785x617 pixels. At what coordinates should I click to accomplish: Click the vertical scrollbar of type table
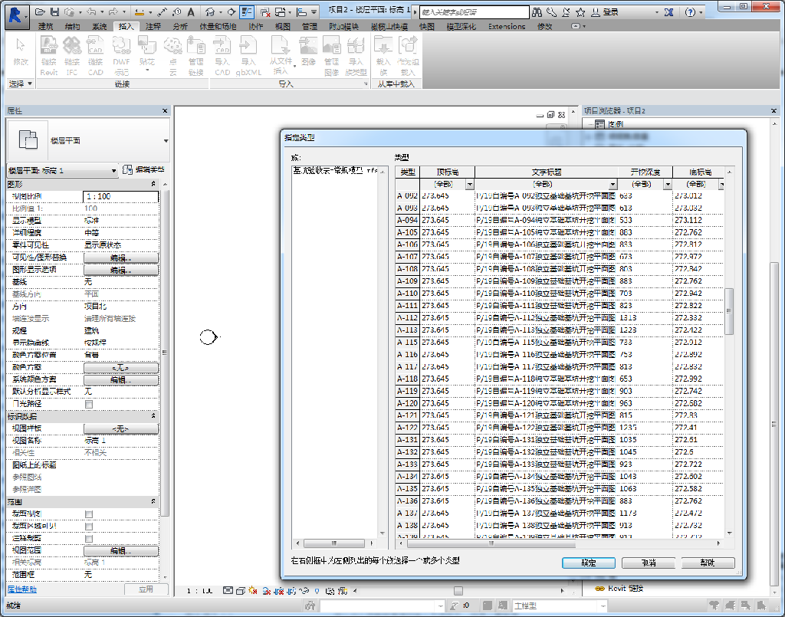[x=729, y=311]
